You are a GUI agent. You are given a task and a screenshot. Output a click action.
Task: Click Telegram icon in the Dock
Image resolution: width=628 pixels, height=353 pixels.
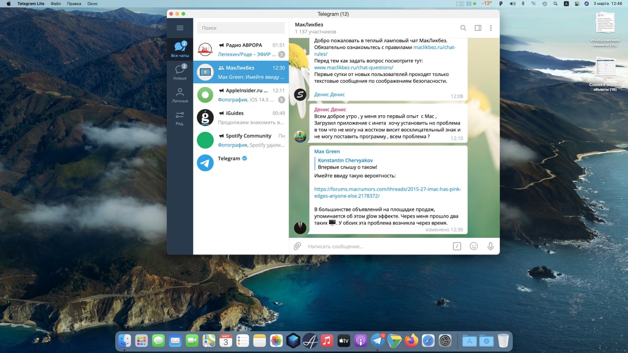coord(377,341)
